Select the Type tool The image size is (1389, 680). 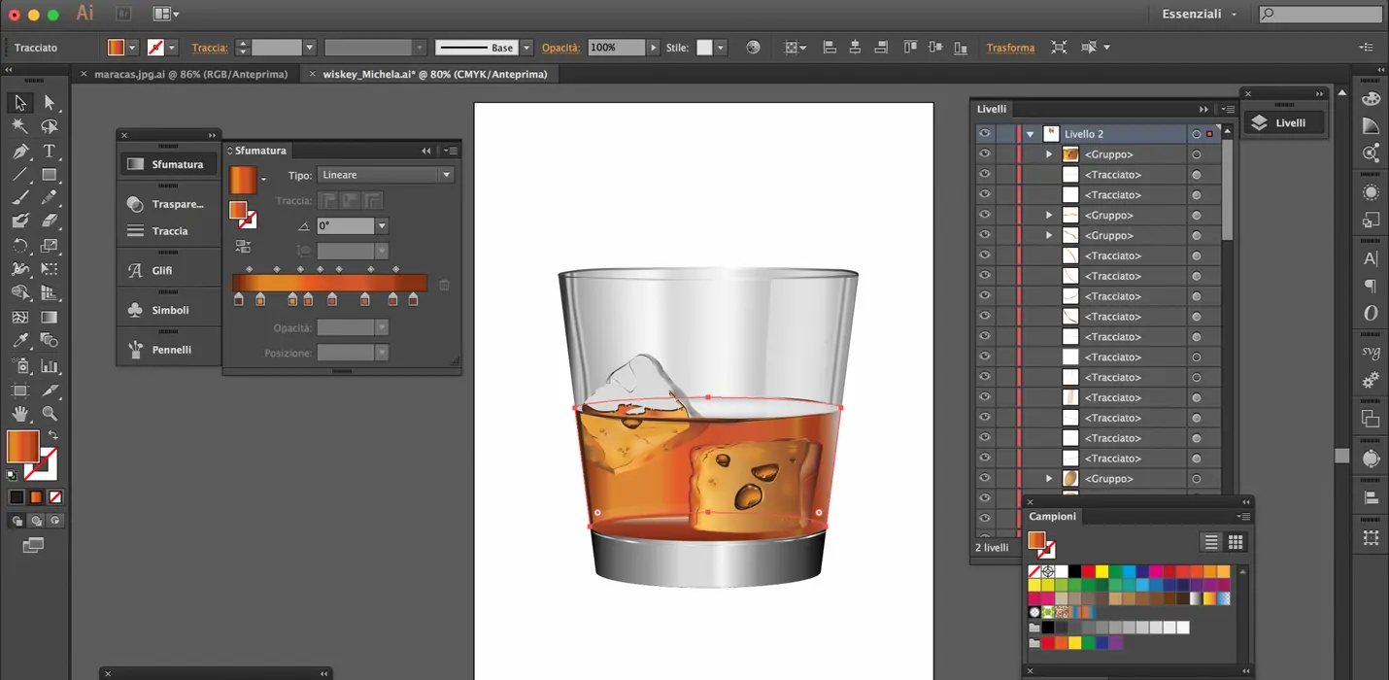[x=50, y=151]
